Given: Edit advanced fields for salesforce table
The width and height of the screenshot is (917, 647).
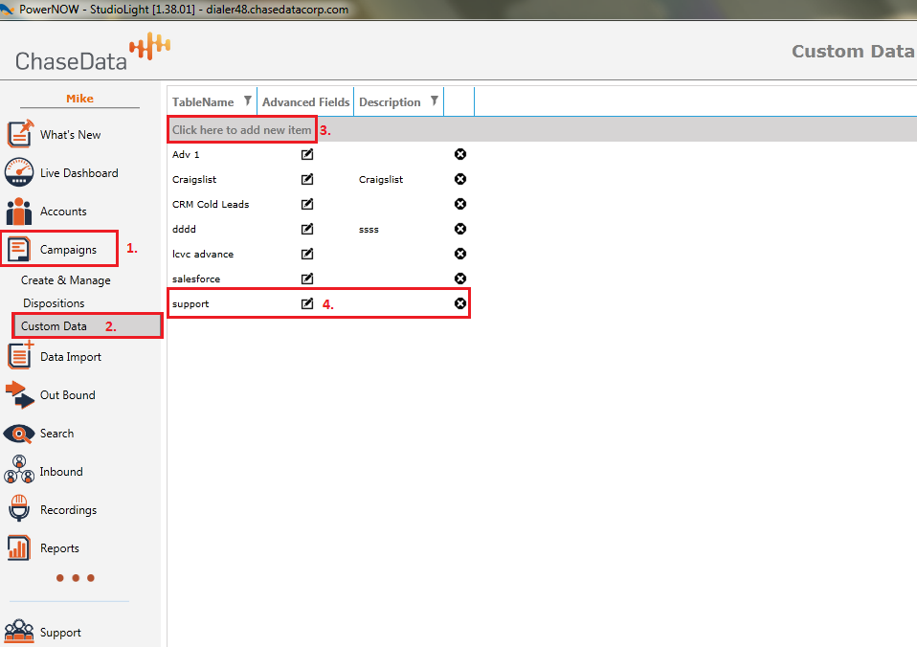Looking at the screenshot, I should (307, 279).
